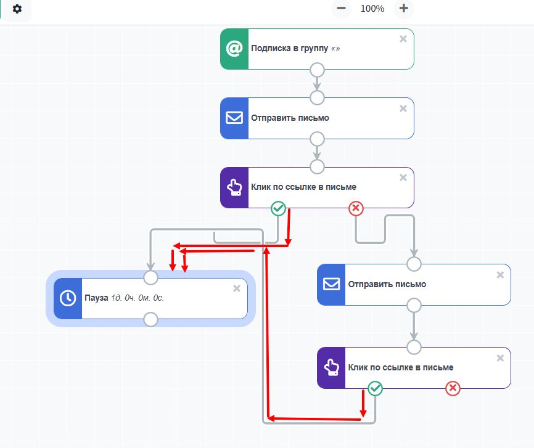
Task: Click red X output of lower click block
Action: coord(453,388)
